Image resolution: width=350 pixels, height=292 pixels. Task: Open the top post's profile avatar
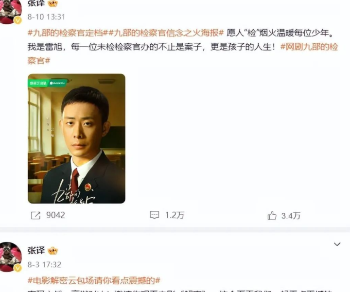pyautogui.click(x=11, y=11)
